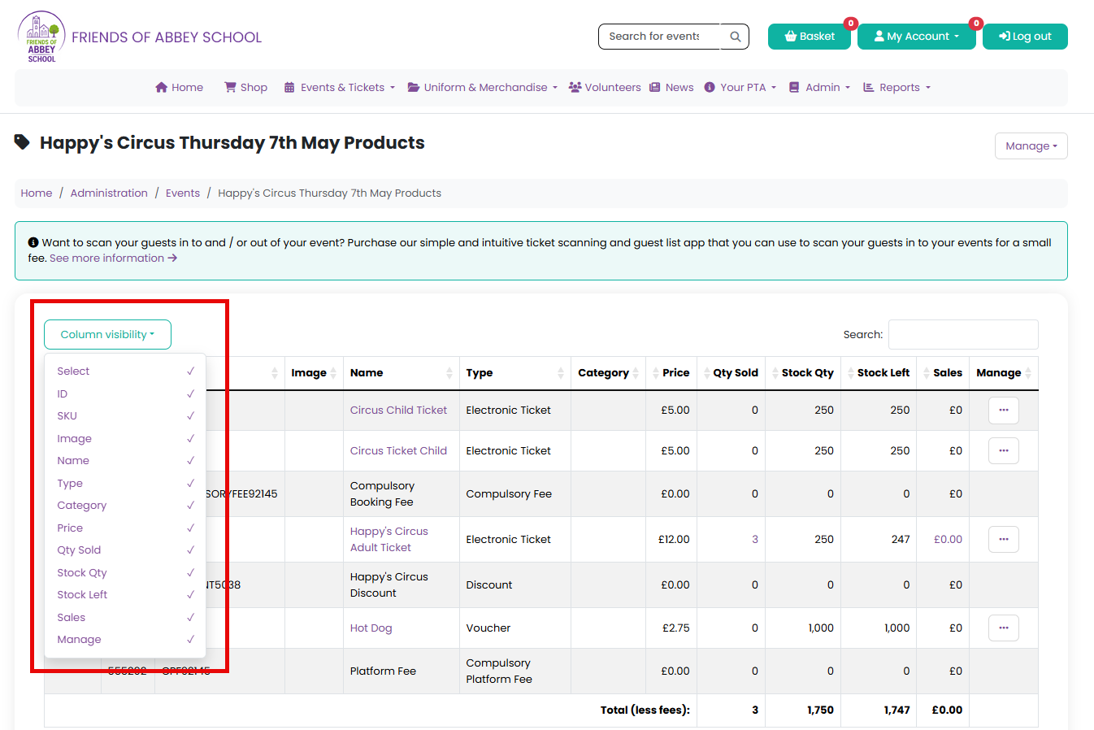
Task: Sort table by Stock Qty column header
Action: [x=803, y=373]
